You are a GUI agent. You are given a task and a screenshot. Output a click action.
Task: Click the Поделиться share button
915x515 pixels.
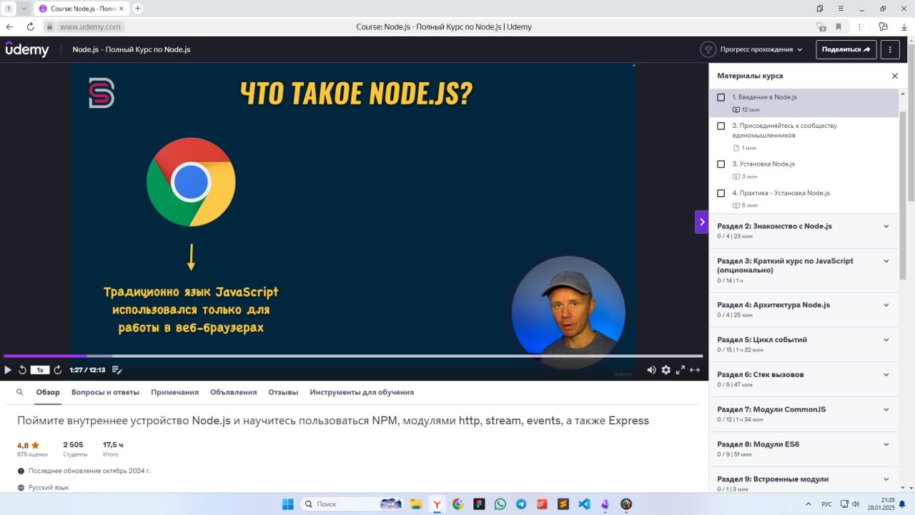[846, 49]
